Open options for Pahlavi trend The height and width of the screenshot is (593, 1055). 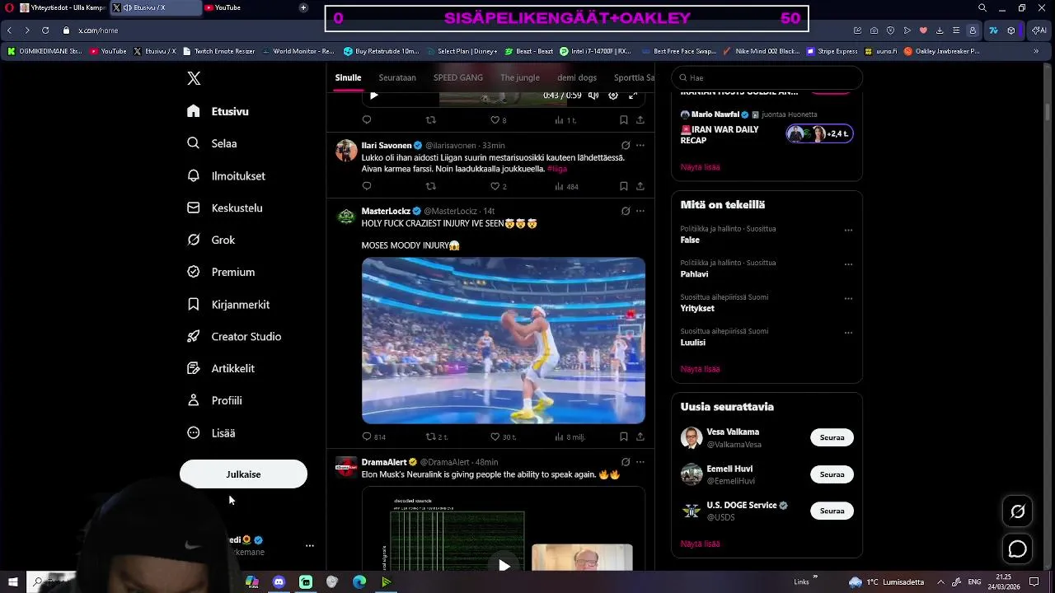(x=848, y=264)
